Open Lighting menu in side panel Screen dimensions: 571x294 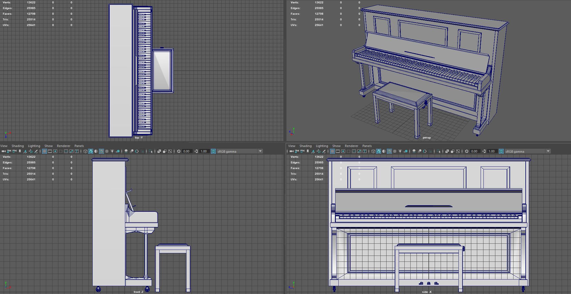[322, 146]
